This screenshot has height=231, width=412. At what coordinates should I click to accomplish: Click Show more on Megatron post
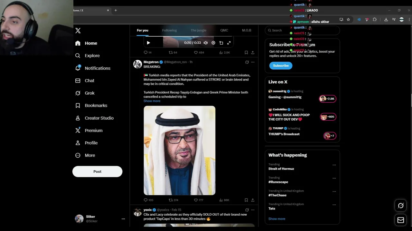click(x=152, y=101)
